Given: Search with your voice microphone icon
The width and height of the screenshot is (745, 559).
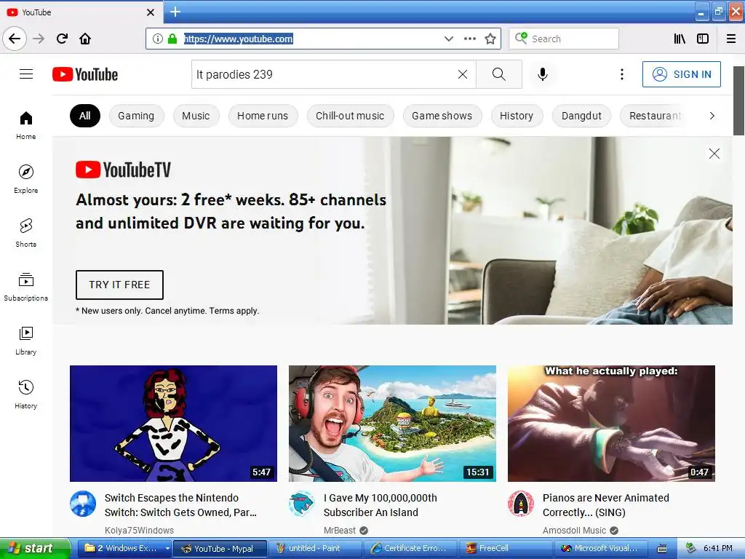Looking at the screenshot, I should (x=543, y=74).
